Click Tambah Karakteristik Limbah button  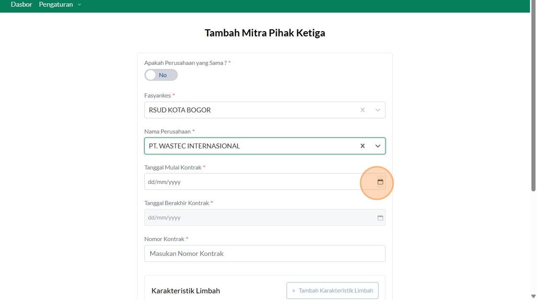pyautogui.click(x=332, y=290)
